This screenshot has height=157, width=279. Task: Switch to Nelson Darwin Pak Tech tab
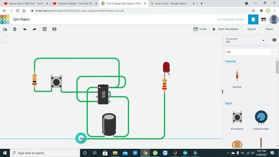[x=26, y=3]
